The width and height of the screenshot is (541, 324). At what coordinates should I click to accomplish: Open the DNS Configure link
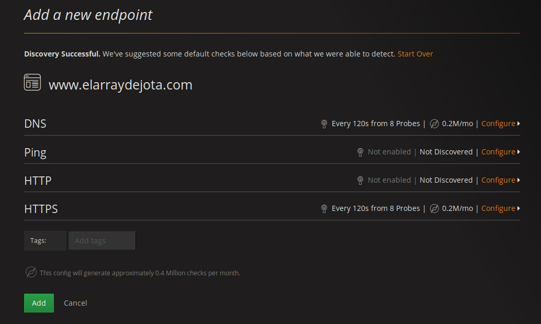tap(498, 124)
